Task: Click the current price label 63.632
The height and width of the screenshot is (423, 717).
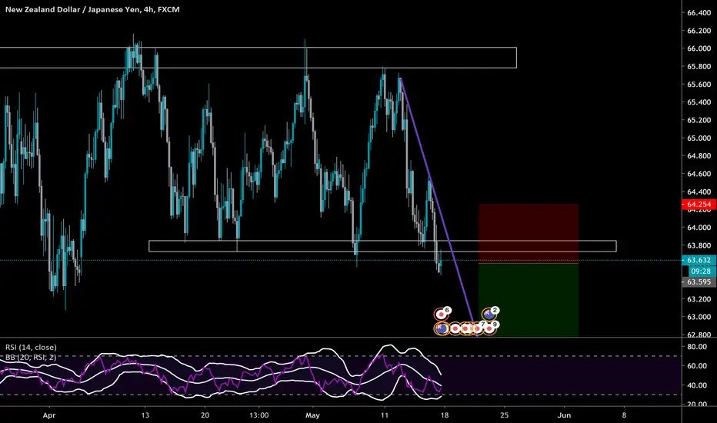Action: pyautogui.click(x=699, y=260)
